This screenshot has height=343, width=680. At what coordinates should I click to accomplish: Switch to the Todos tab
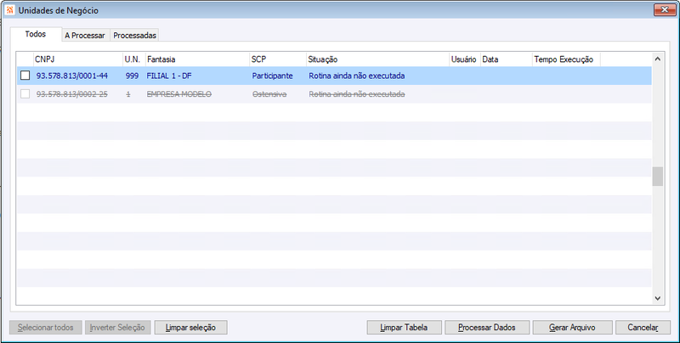pyautogui.click(x=36, y=34)
